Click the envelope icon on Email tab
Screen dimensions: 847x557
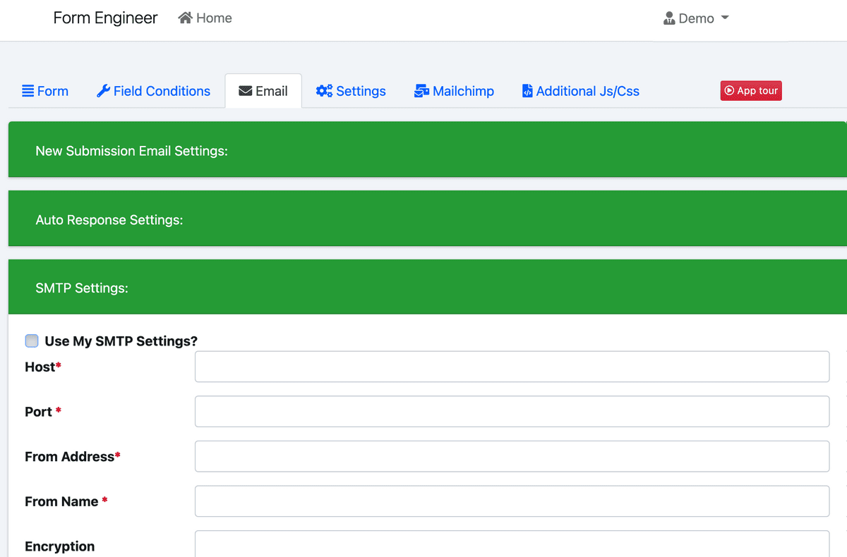(x=246, y=91)
